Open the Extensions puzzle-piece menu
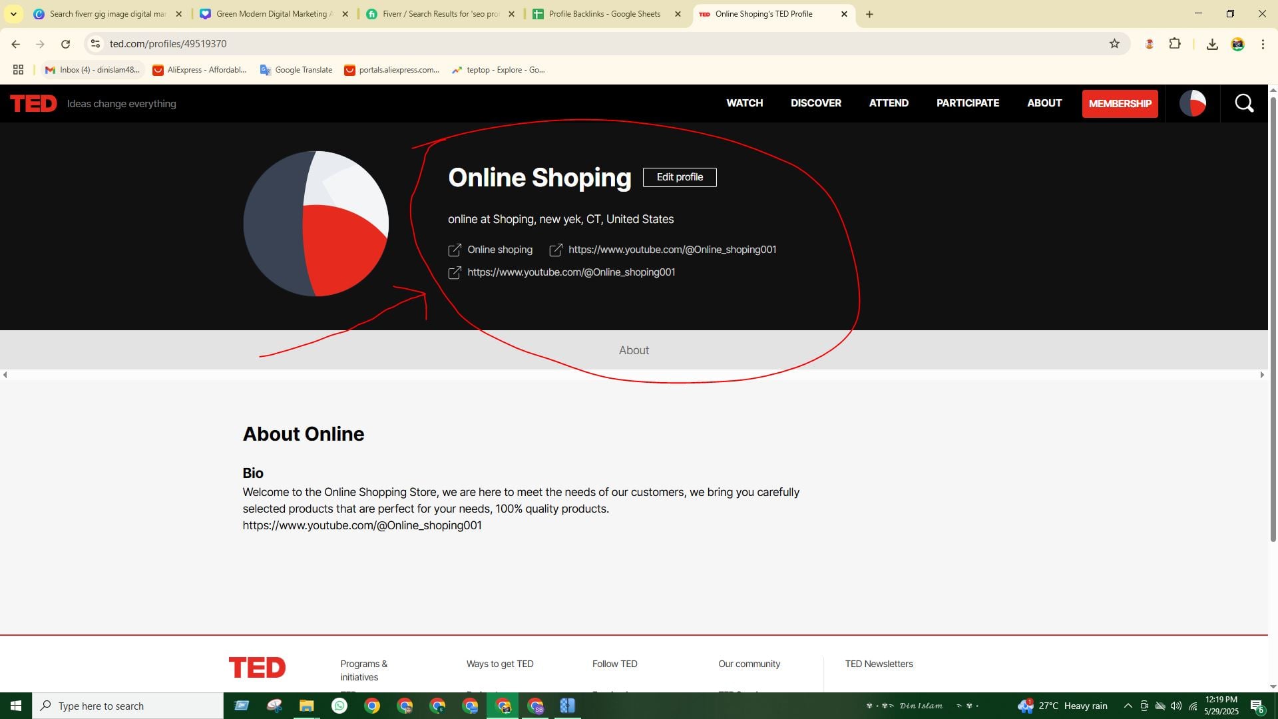This screenshot has width=1278, height=719. point(1175,44)
